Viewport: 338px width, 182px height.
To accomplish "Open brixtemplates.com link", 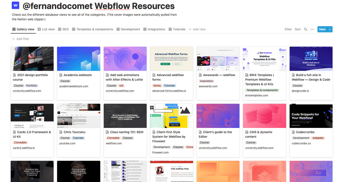I will (256, 95).
